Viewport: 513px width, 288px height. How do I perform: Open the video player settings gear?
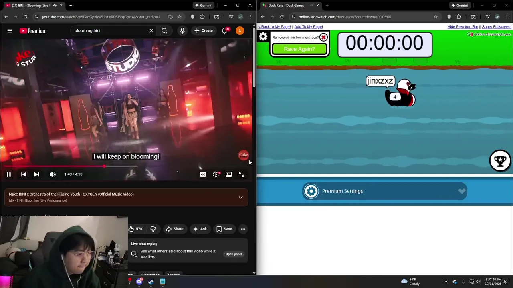pyautogui.click(x=216, y=174)
